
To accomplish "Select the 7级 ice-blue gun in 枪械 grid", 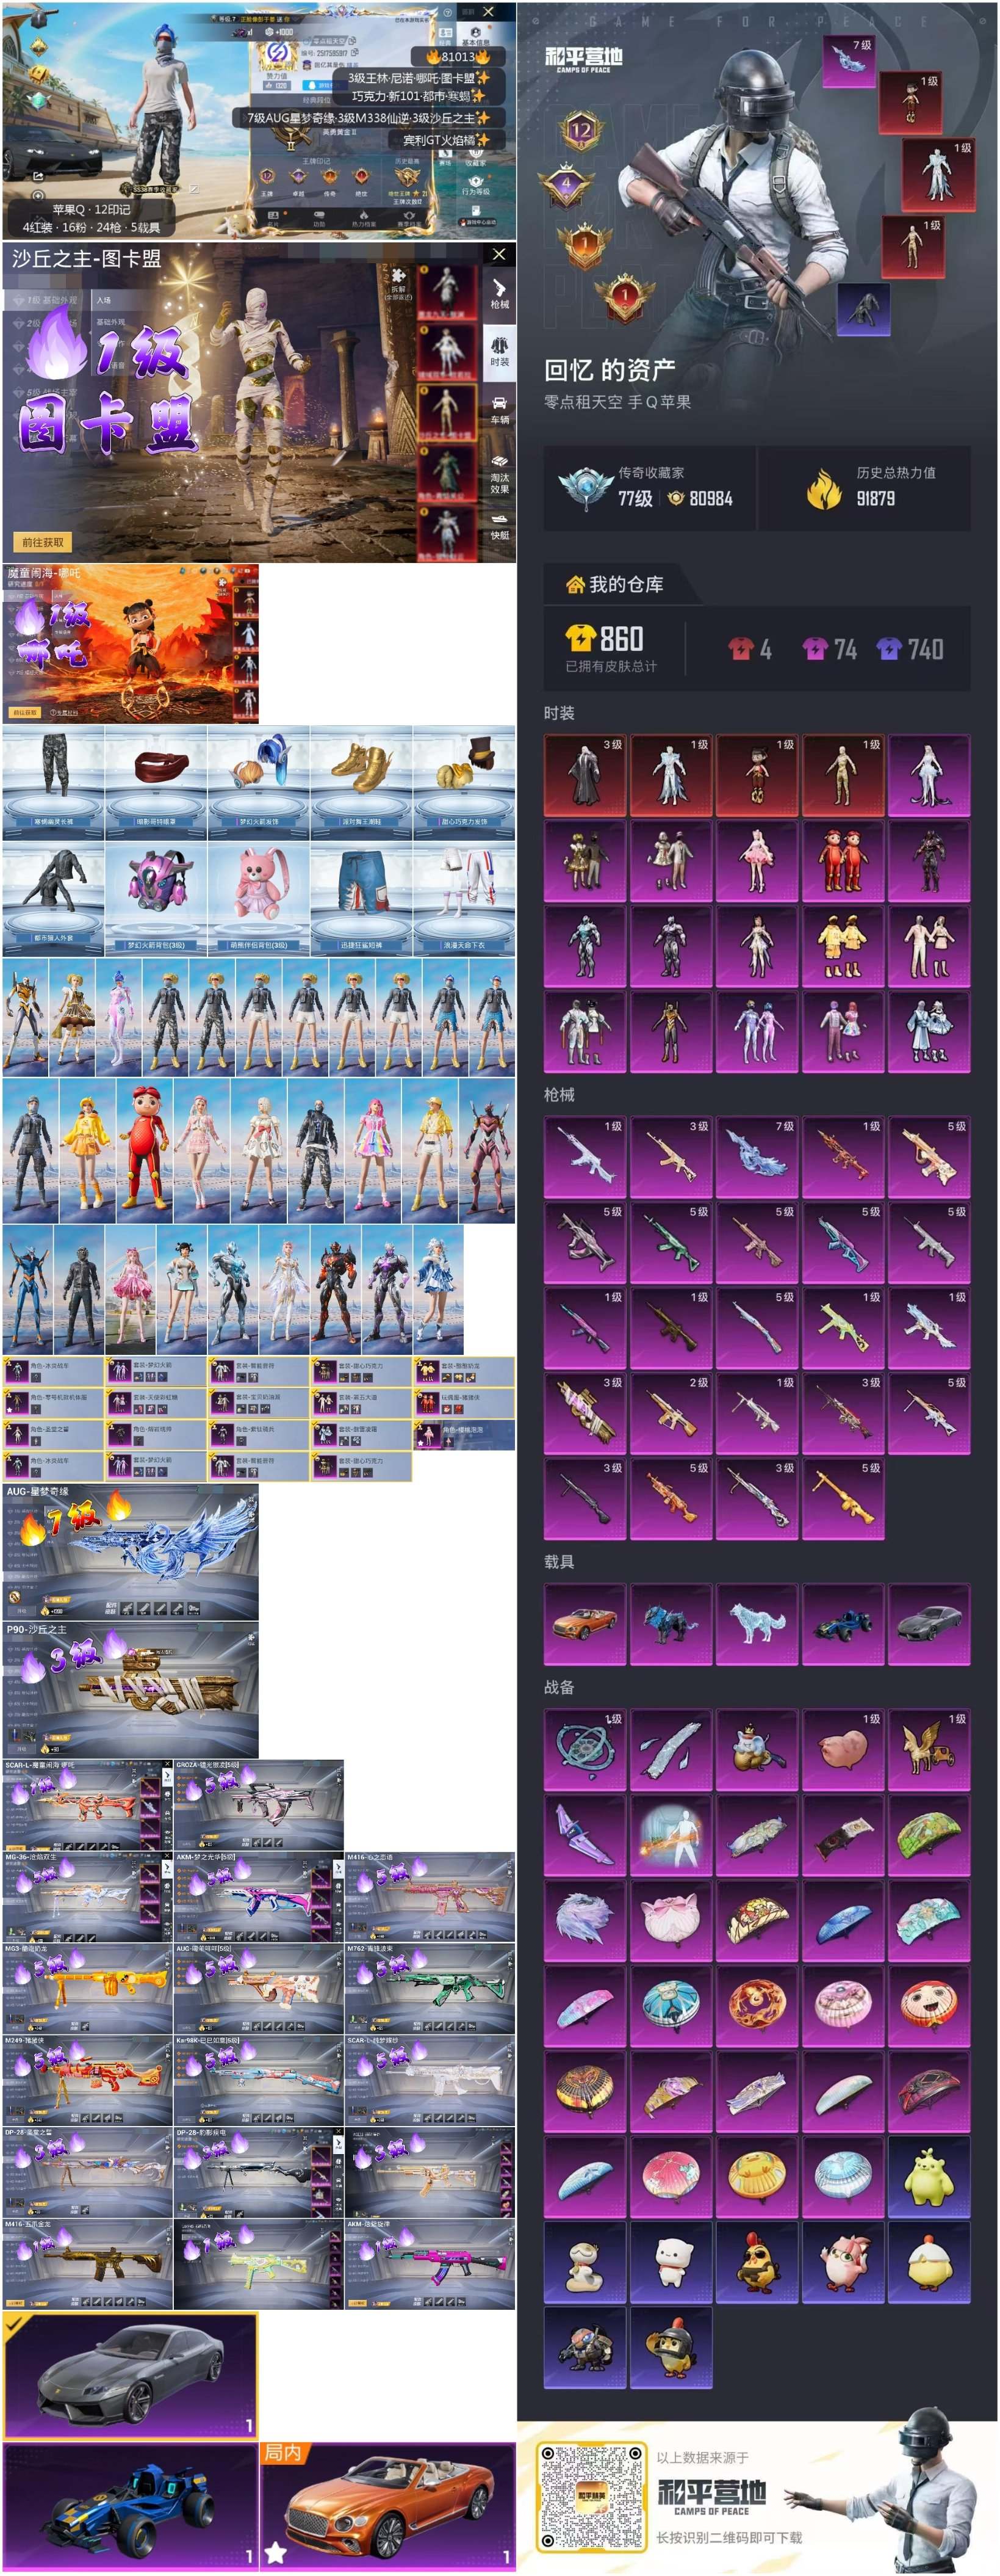I will pyautogui.click(x=756, y=1158).
